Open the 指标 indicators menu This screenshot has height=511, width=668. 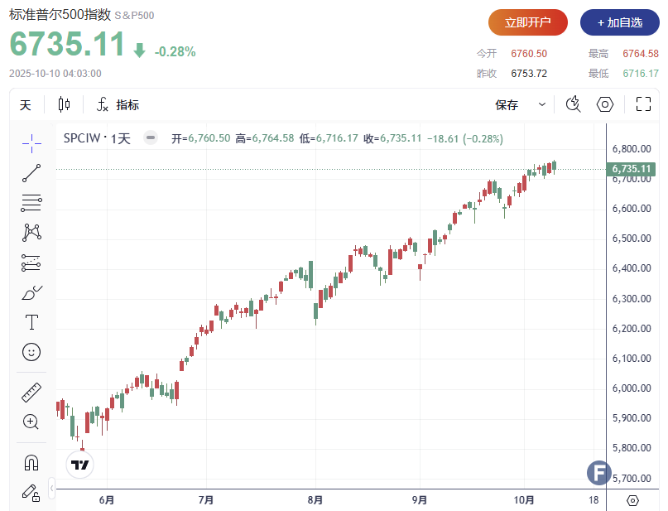click(x=118, y=105)
